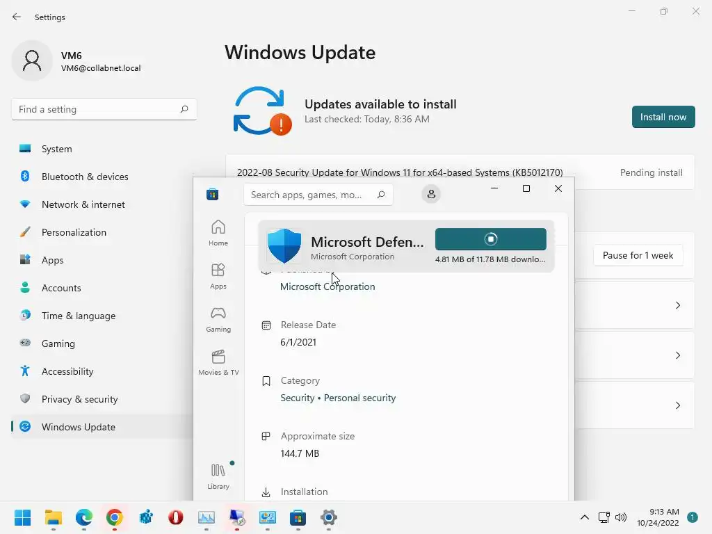Focus the Find a setting search box
This screenshot has height=534, width=712.
(x=104, y=109)
